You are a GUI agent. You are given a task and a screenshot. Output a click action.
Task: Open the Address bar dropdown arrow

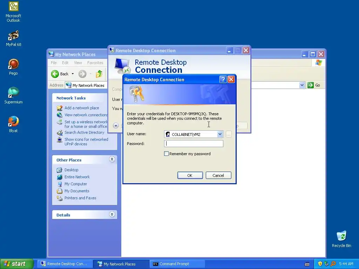coord(302,85)
